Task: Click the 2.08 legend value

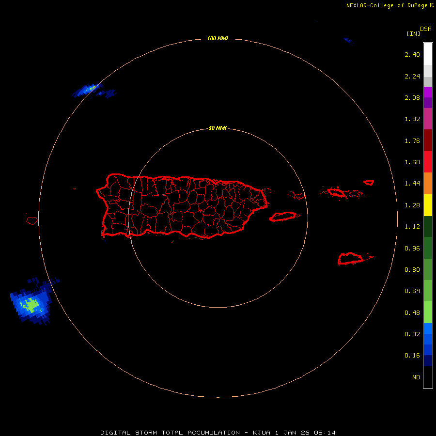Action: tap(412, 98)
